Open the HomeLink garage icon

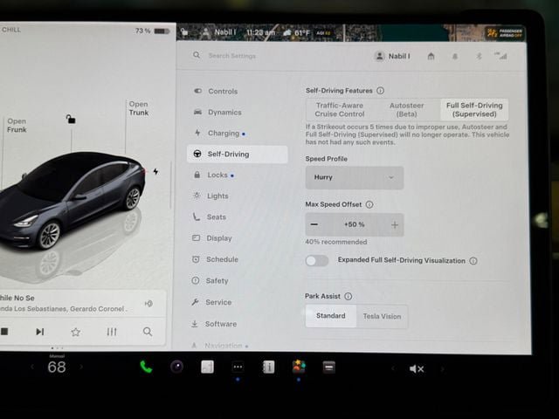pyautogui.click(x=431, y=56)
